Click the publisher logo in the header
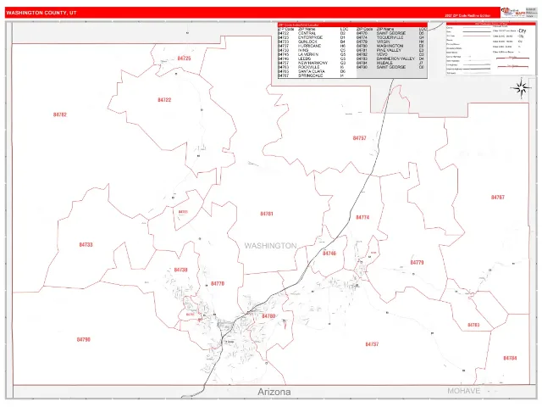The width and height of the screenshot is (542, 407). click(x=513, y=12)
